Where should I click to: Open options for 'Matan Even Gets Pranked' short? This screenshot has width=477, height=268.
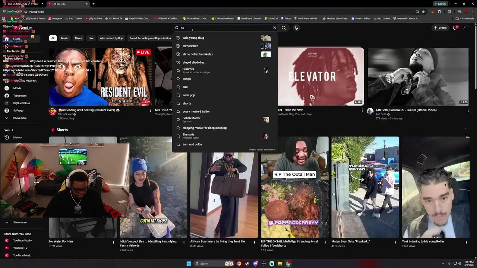(396, 243)
